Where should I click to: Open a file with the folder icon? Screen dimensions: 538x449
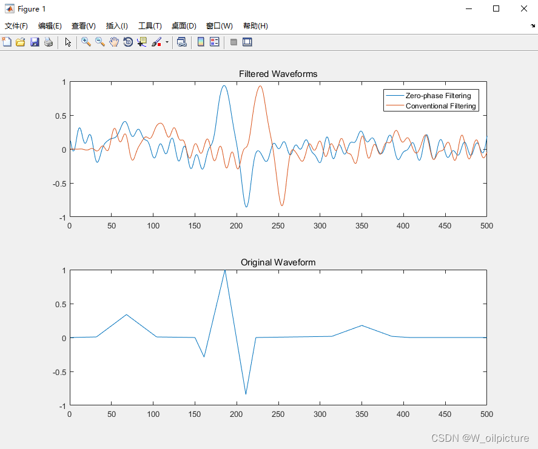pyautogui.click(x=21, y=42)
